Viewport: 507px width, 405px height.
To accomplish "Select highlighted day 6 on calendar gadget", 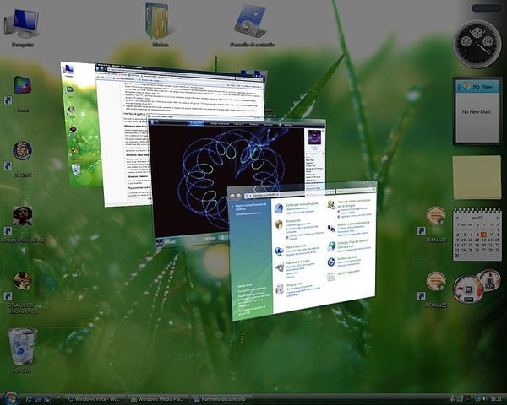I will [x=483, y=235].
